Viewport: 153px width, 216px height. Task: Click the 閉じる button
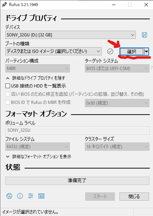[134, 196]
